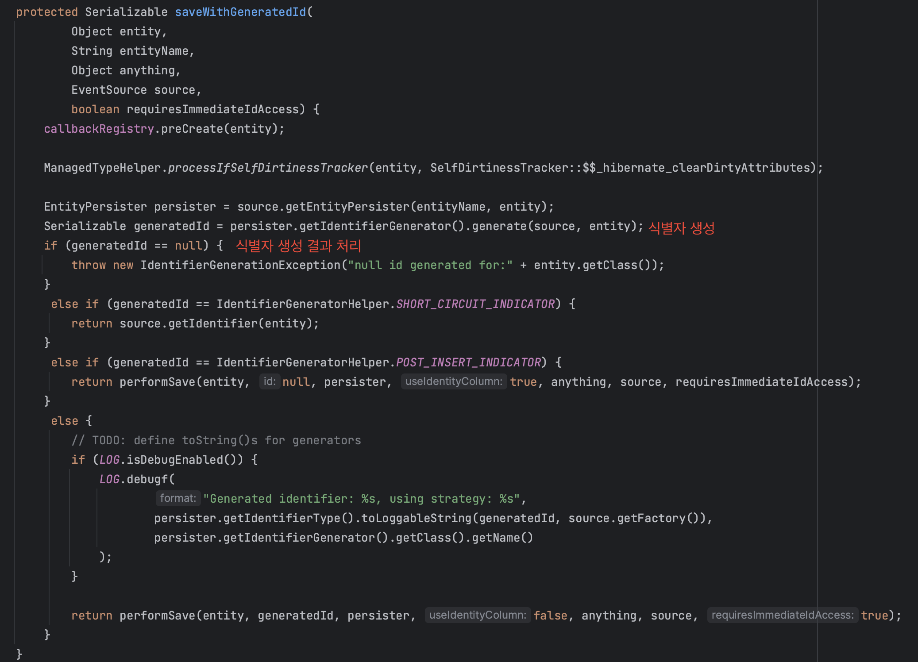Click the boolean keyword in the parameter list
The width and height of the screenshot is (918, 662).
point(95,109)
